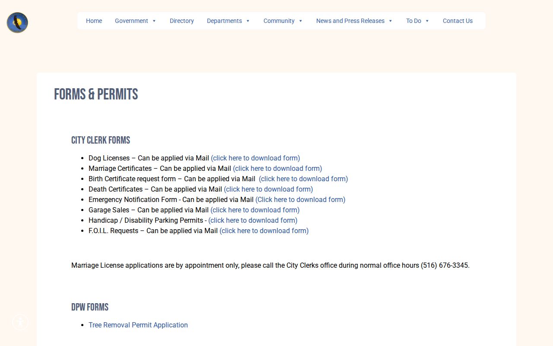Click the 'Dog Licenses – Can be applied via Mail' text
The width and height of the screenshot is (553, 346).
click(149, 158)
